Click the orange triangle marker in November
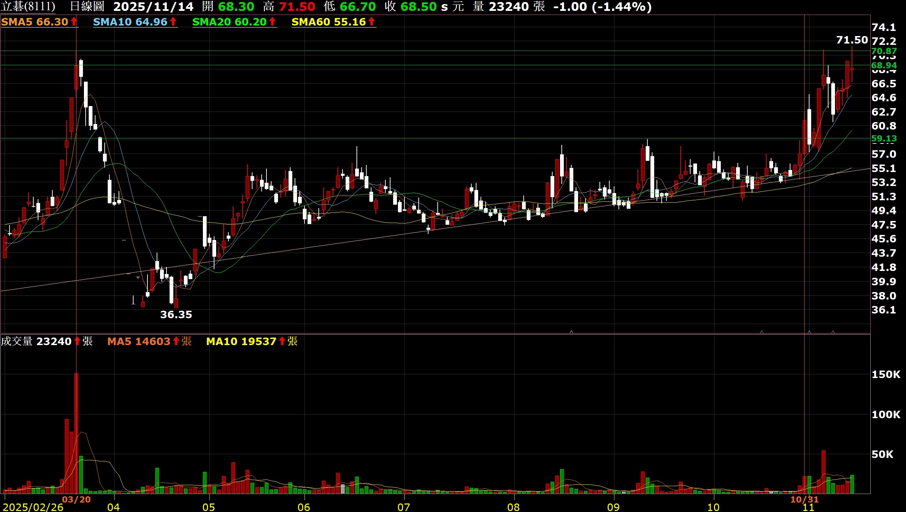This screenshot has width=906, height=512. pyautogui.click(x=833, y=332)
